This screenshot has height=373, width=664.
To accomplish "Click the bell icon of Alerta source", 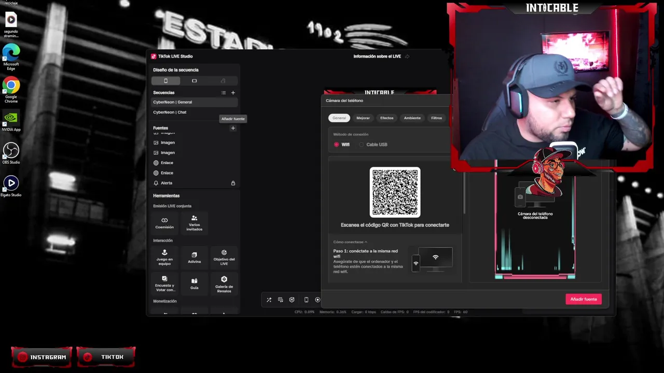I will click(x=156, y=183).
